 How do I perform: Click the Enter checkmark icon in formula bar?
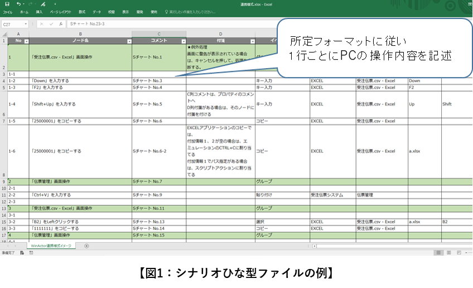[51, 24]
